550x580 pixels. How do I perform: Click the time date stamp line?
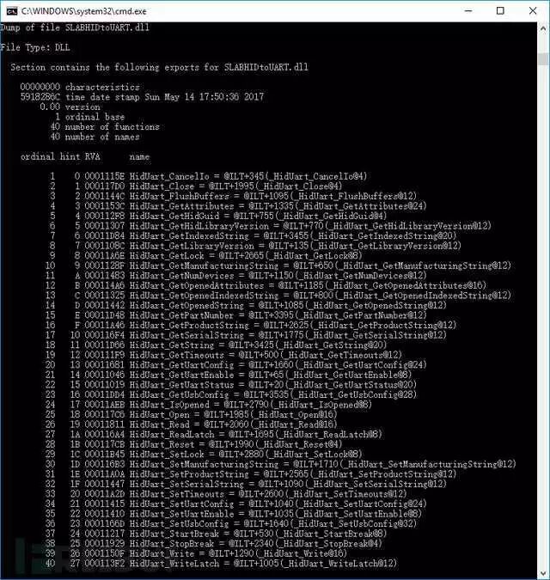(142, 97)
